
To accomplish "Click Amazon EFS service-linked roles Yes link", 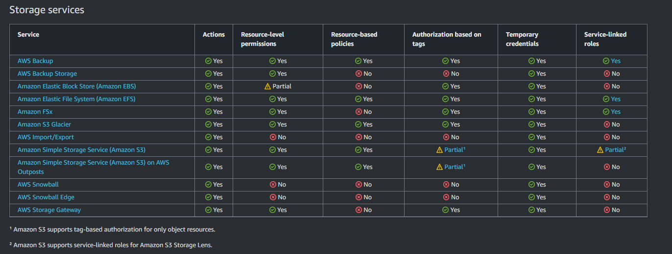I will [x=616, y=99].
